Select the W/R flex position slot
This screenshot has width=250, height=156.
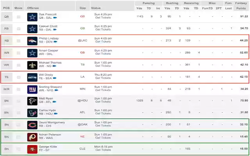7,89
